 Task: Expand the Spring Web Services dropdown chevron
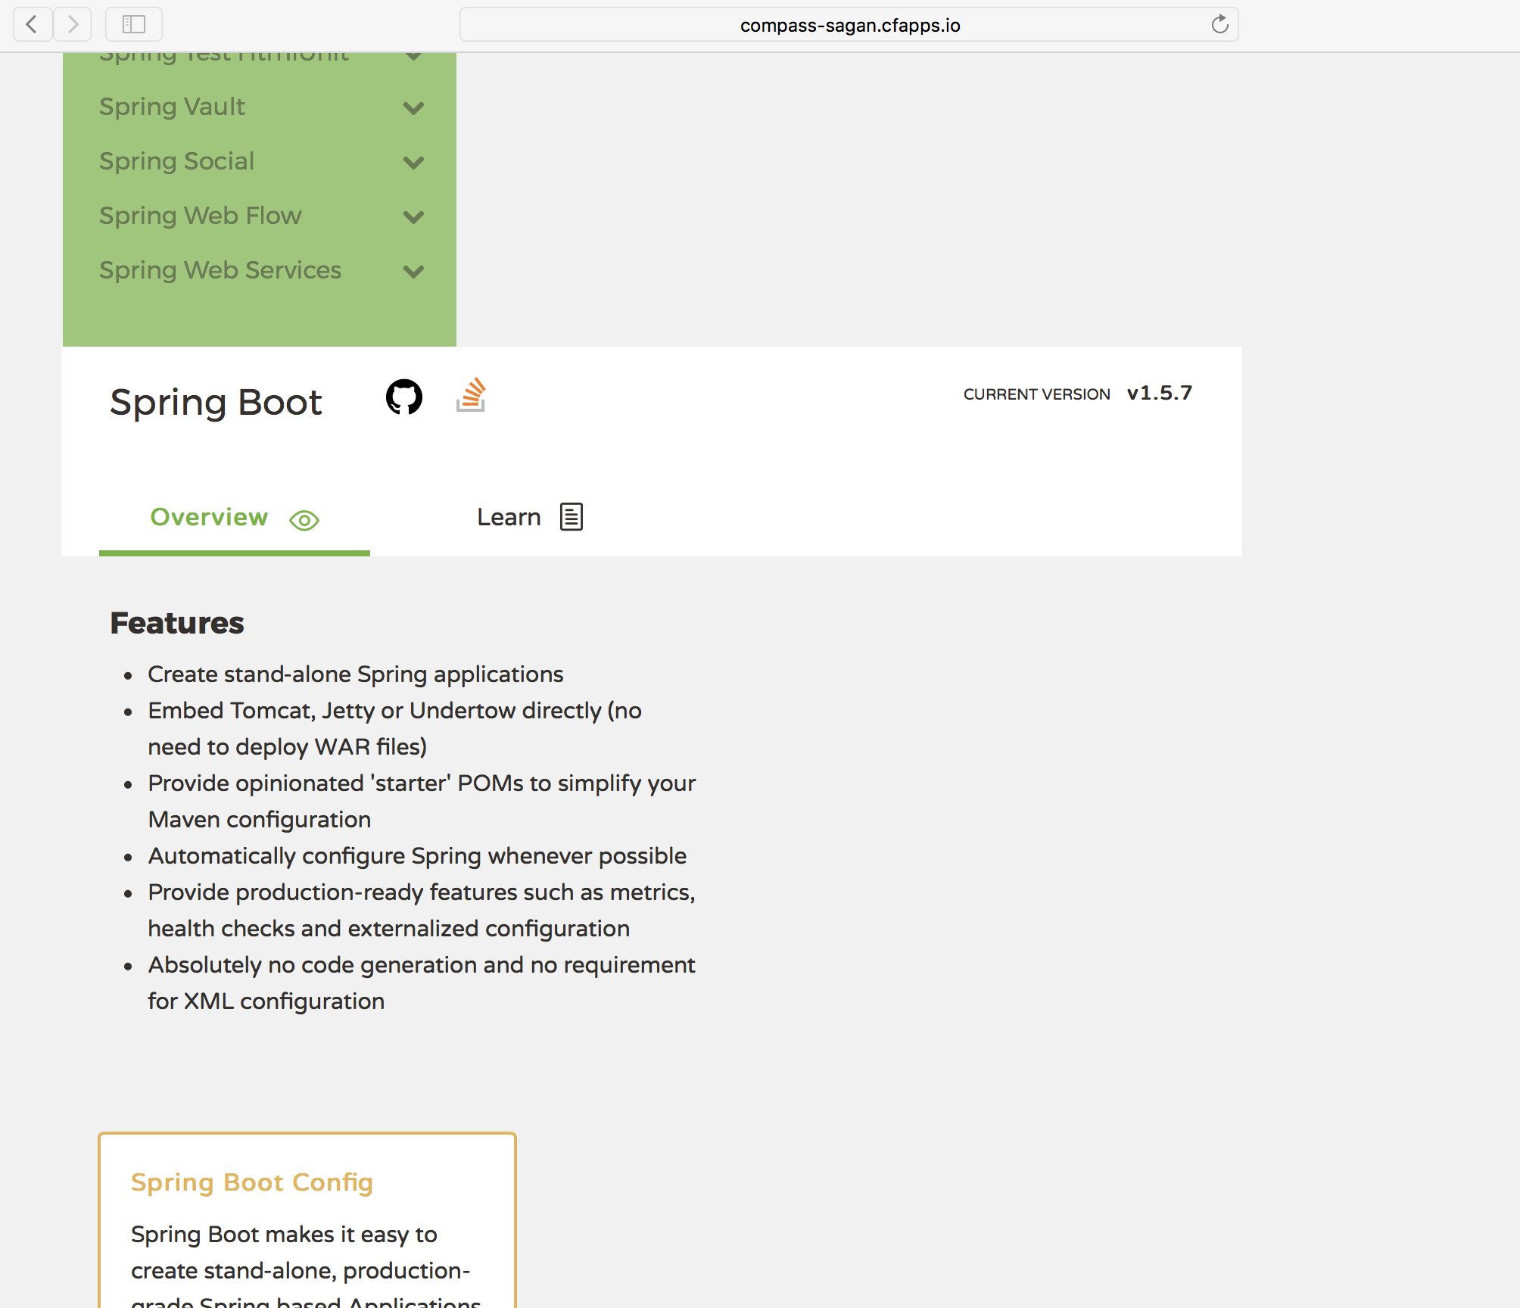(414, 272)
